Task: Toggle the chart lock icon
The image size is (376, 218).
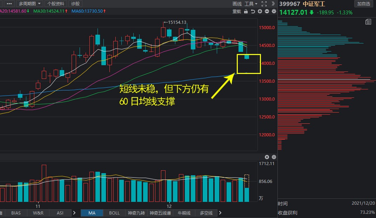Action: click(x=246, y=11)
